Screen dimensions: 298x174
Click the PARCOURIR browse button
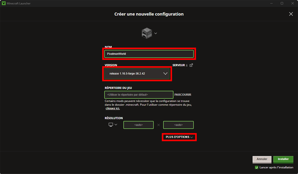183,94
